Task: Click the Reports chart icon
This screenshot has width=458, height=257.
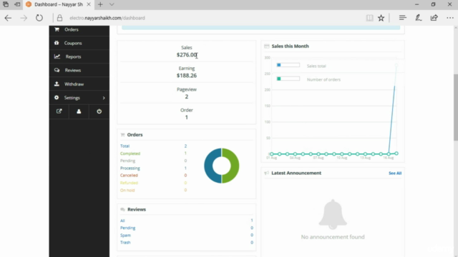Action: (57, 56)
